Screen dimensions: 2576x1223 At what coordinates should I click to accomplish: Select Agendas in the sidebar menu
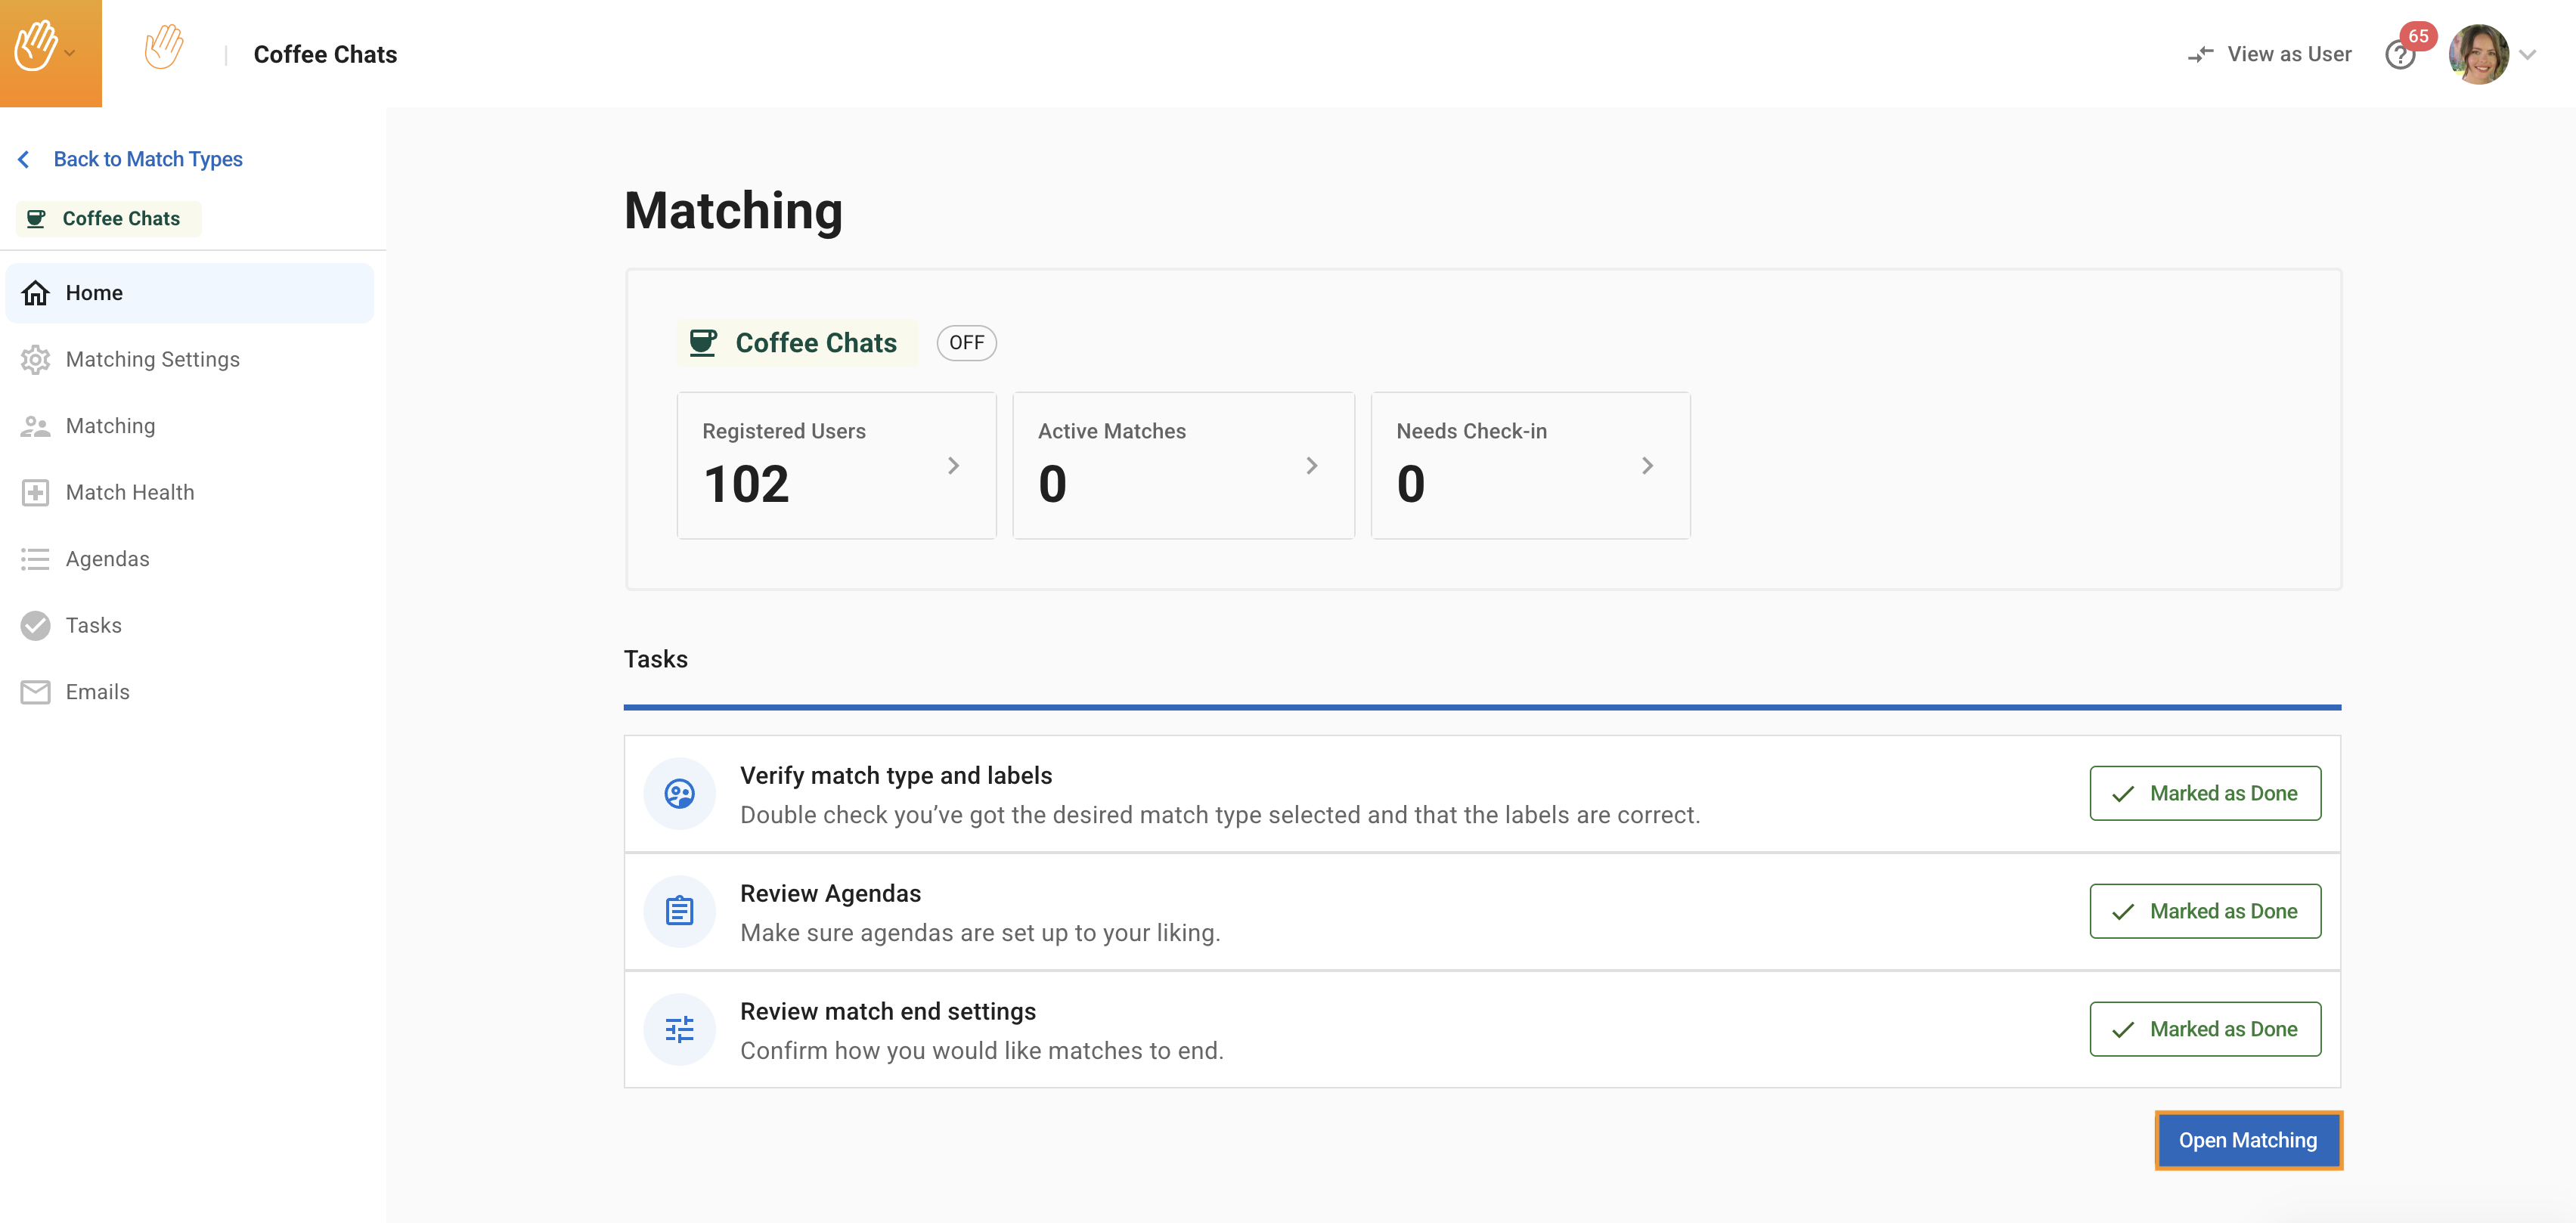click(x=107, y=559)
